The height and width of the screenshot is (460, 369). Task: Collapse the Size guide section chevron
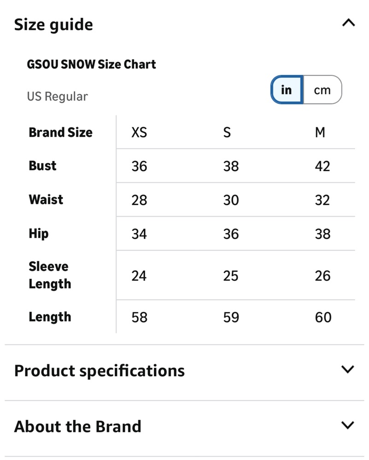(348, 23)
